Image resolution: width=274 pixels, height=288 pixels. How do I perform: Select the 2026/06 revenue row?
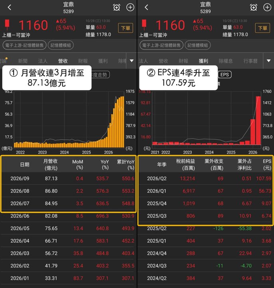pos(68,216)
